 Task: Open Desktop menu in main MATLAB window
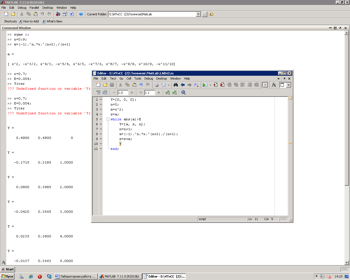click(48, 8)
